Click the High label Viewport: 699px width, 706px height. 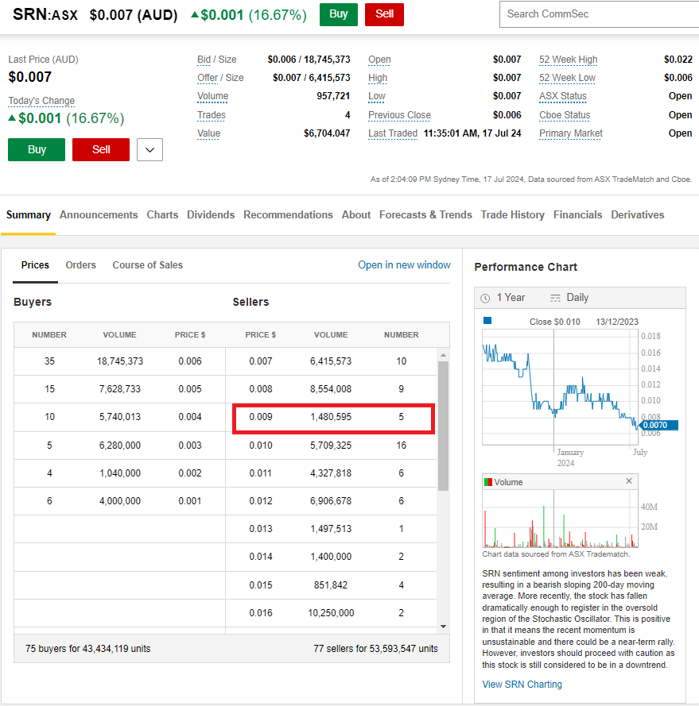(x=378, y=78)
